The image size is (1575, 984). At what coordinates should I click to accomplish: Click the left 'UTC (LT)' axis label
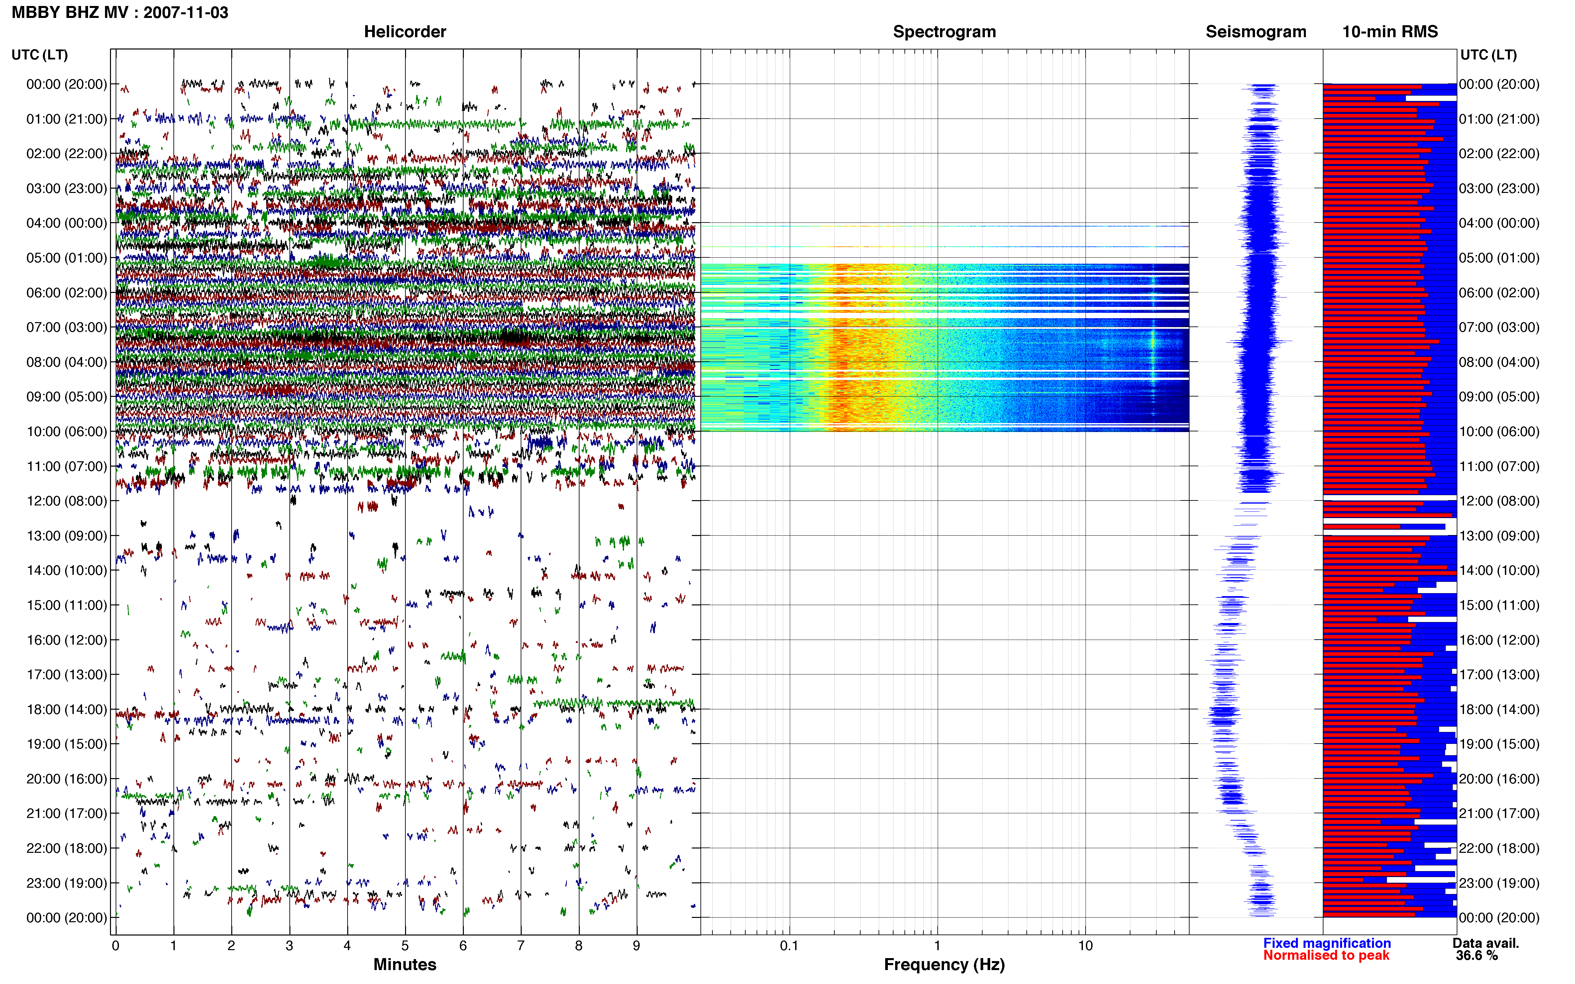[40, 55]
